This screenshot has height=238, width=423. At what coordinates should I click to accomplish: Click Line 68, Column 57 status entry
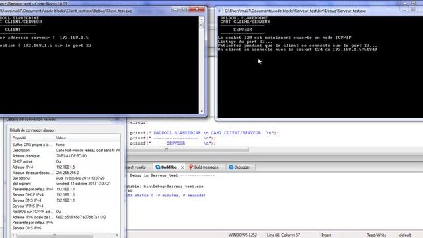(284, 235)
